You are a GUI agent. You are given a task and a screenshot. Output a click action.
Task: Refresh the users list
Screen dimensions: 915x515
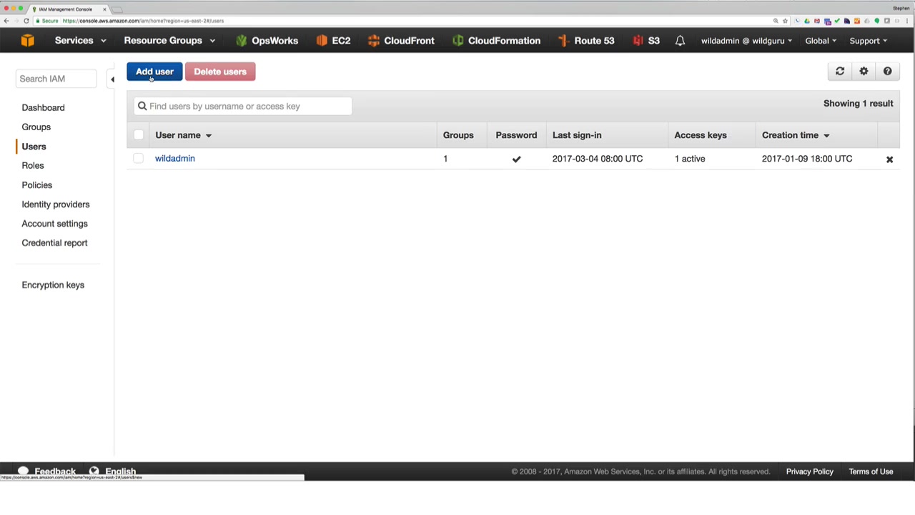click(x=840, y=72)
